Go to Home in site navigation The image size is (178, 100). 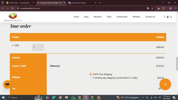tap(76, 17)
